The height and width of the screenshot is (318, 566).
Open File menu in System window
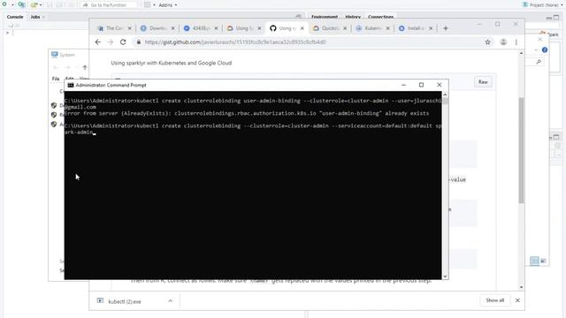(x=56, y=79)
